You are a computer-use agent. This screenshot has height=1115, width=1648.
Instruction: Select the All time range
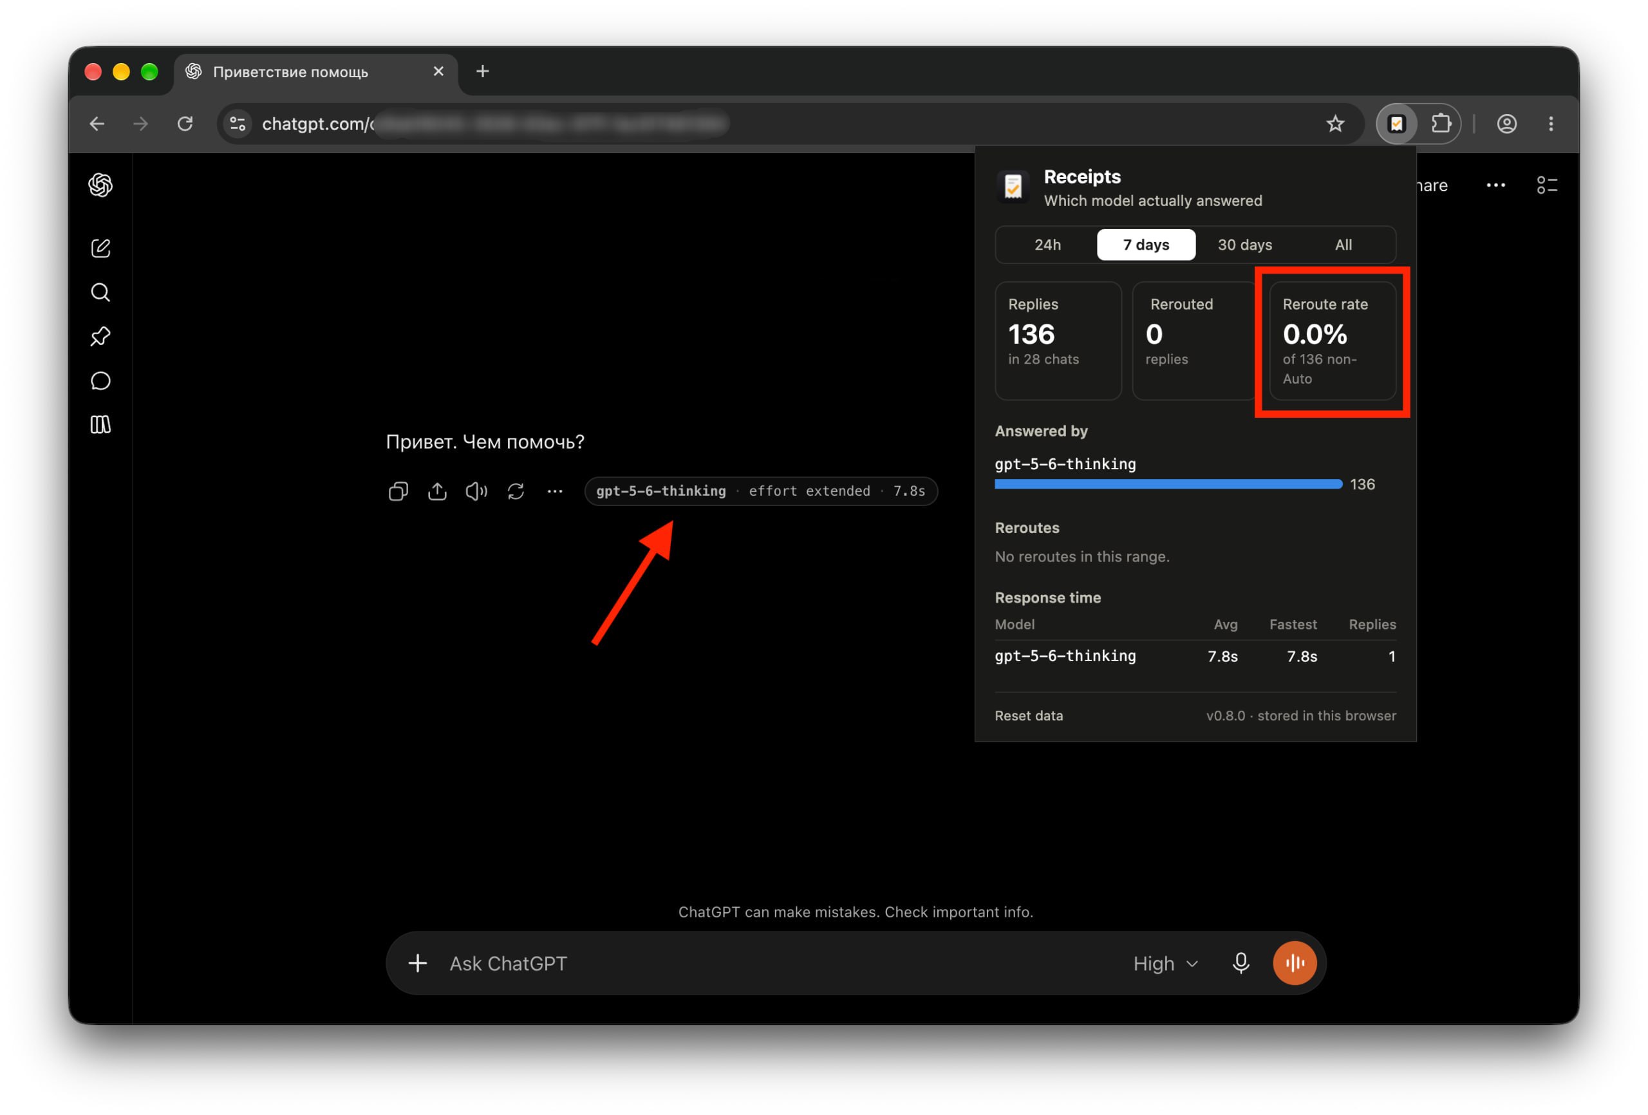[1343, 245]
